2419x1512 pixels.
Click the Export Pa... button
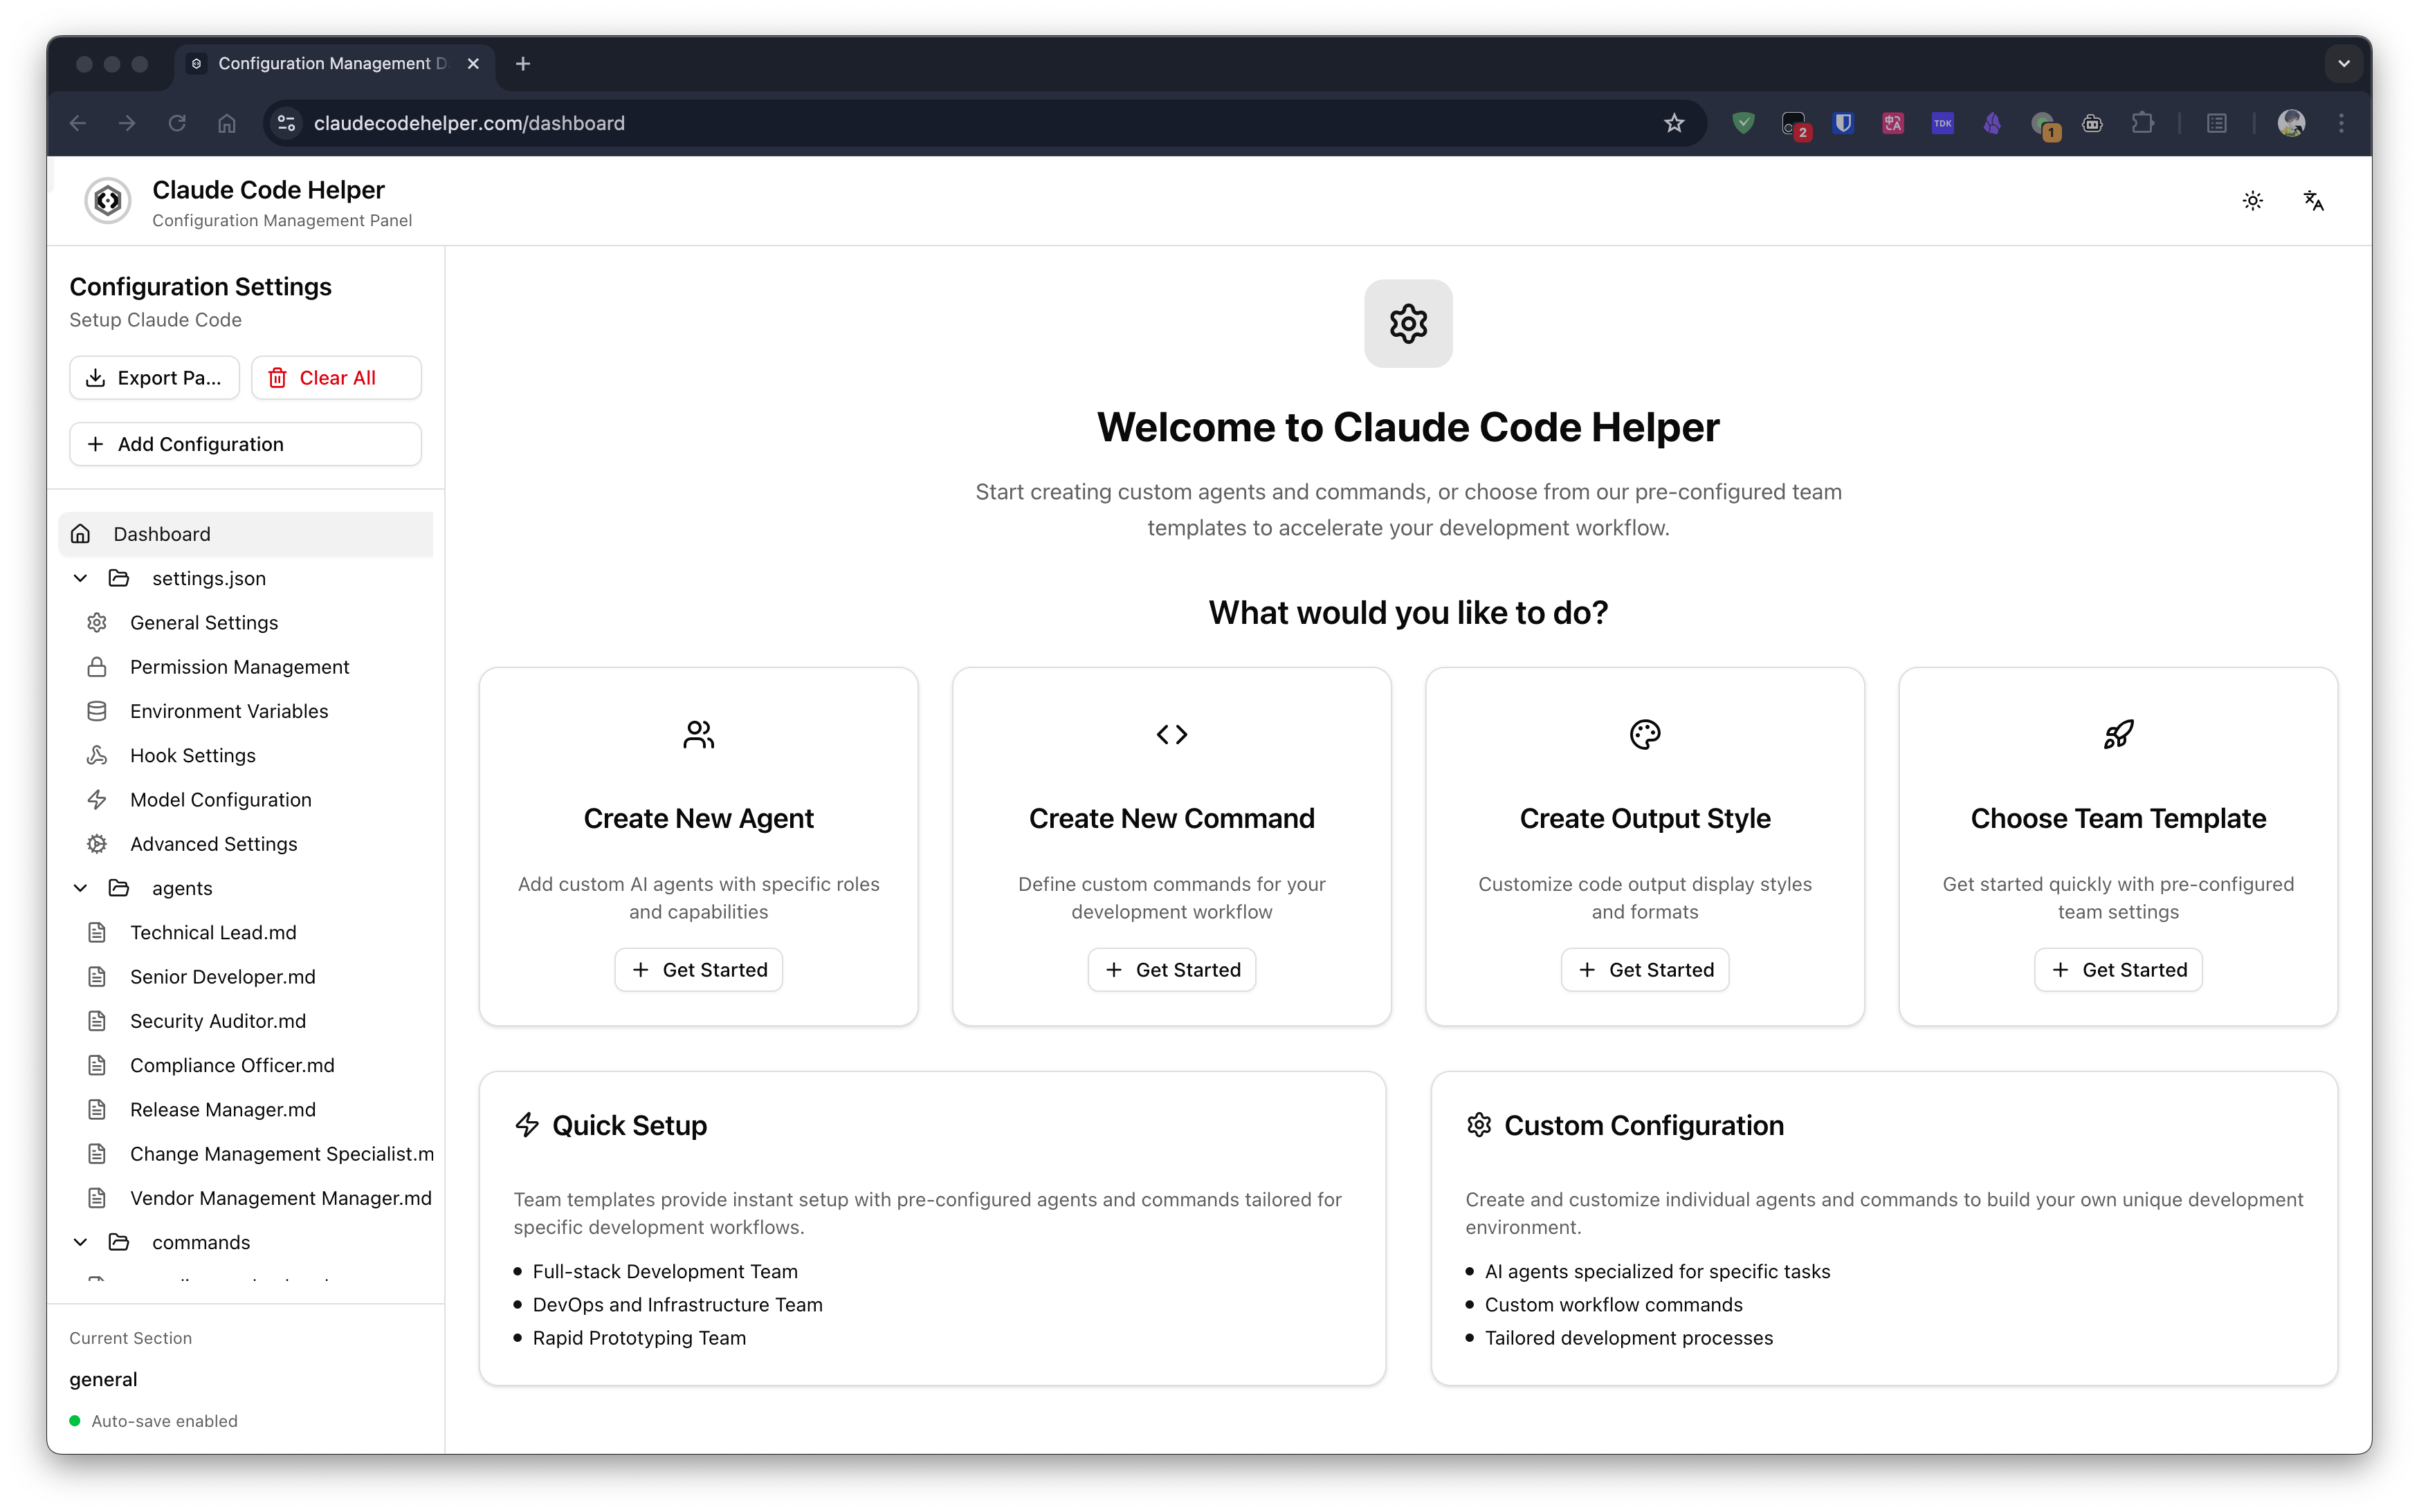154,378
